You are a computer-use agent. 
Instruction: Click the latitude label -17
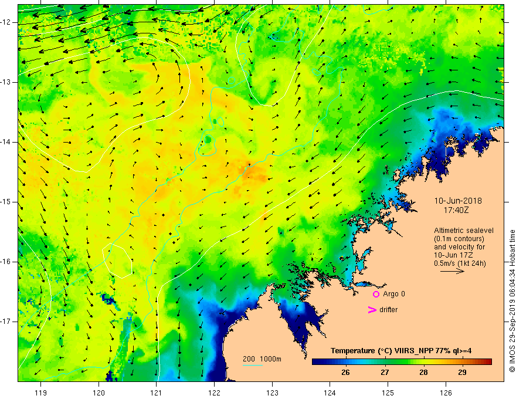(6, 322)
